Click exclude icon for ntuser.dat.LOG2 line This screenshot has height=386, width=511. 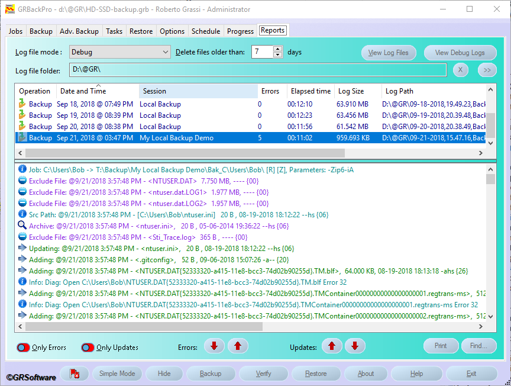pyautogui.click(x=22, y=203)
